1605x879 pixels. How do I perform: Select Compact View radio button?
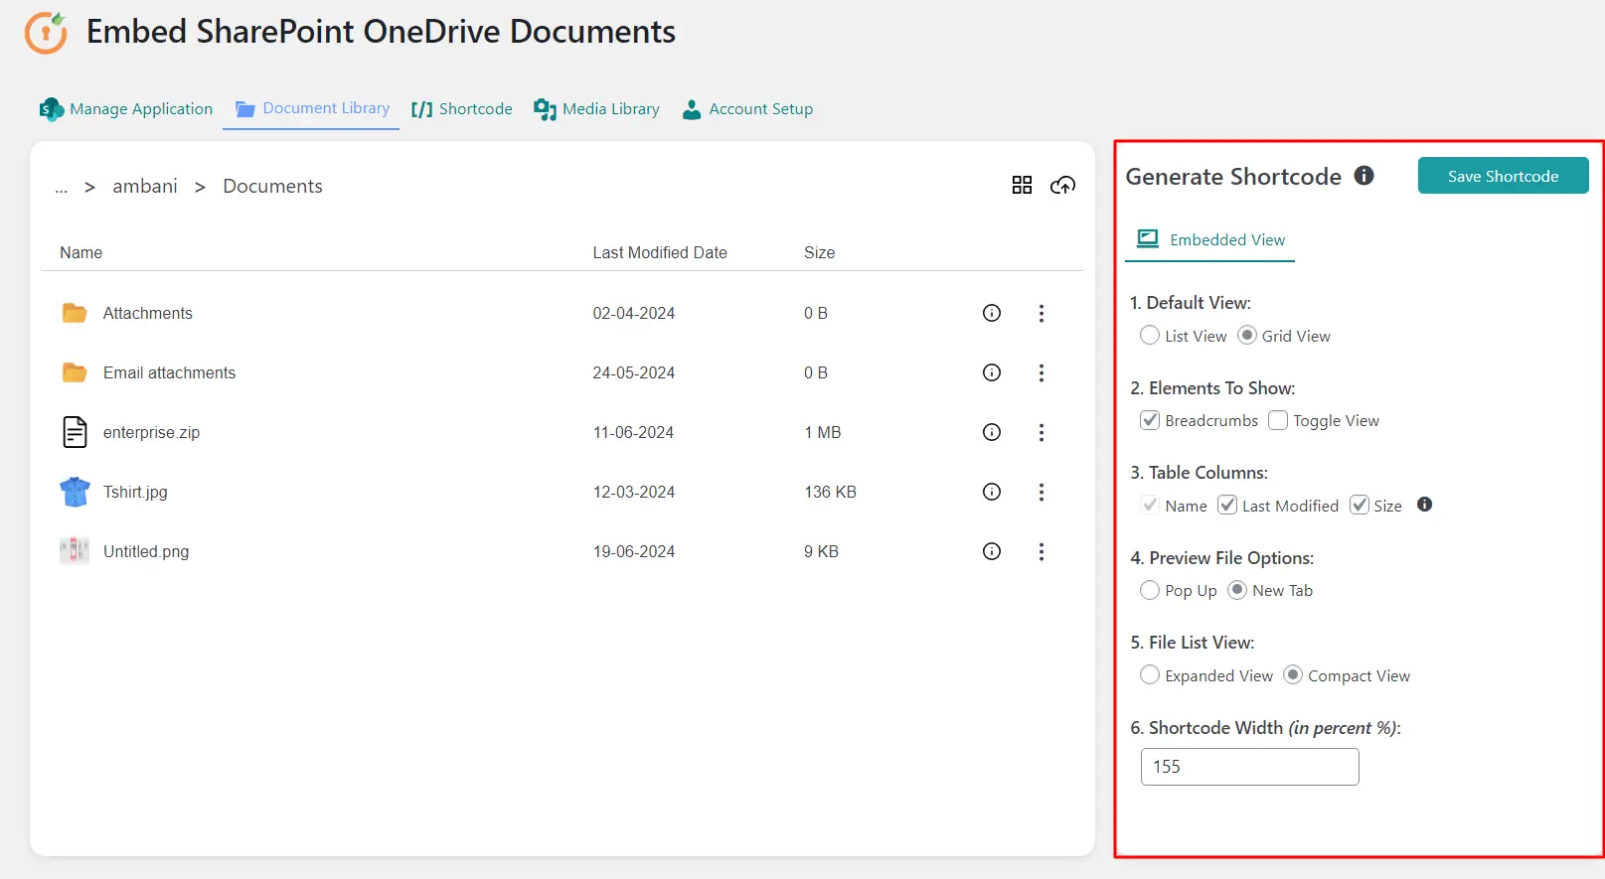pyautogui.click(x=1293, y=675)
